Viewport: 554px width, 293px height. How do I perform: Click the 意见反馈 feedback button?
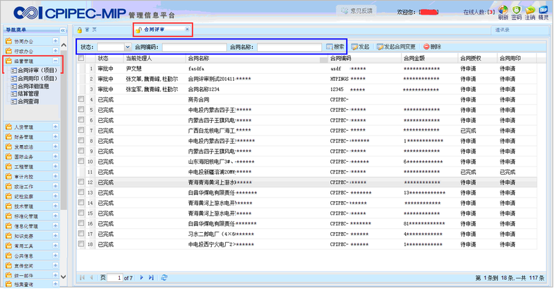[x=356, y=11]
